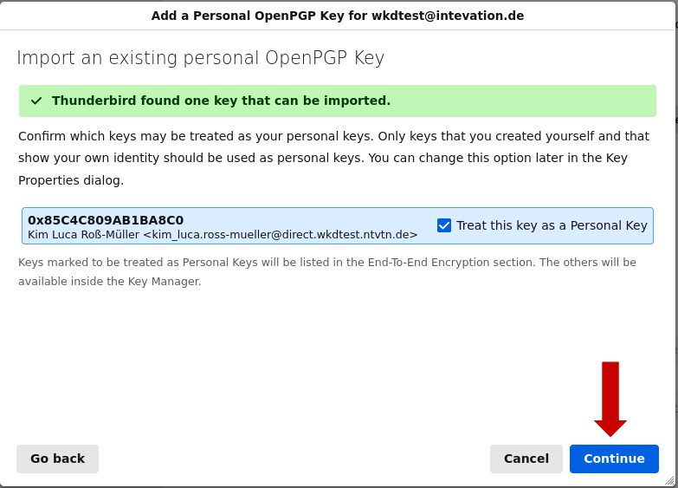Click the dialog title bar text
Viewport: 678px width, 488px height.
pos(337,16)
